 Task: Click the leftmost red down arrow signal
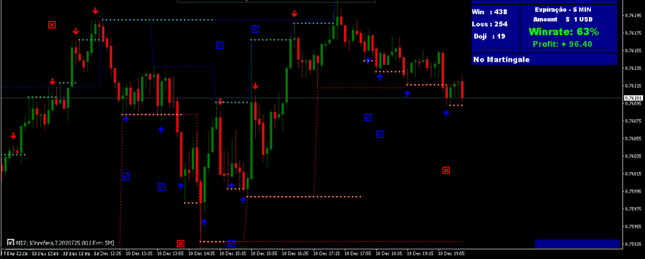pos(13,135)
